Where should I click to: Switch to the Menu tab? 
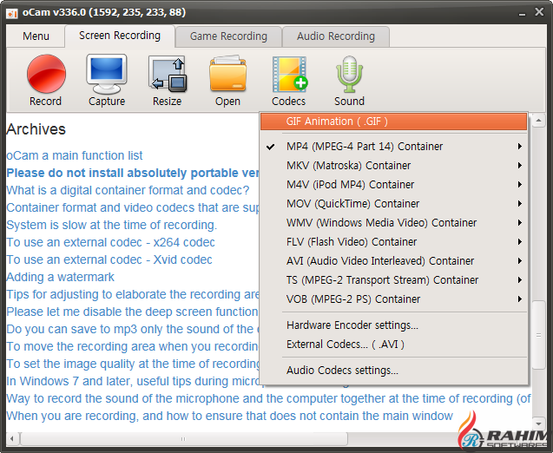[36, 36]
